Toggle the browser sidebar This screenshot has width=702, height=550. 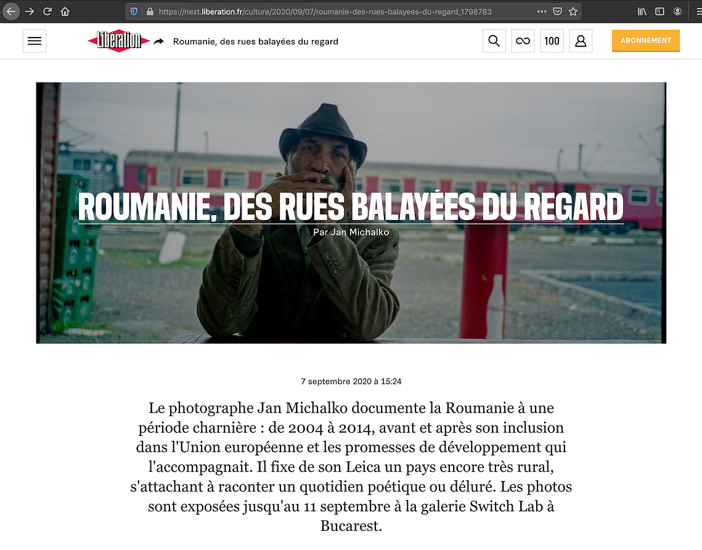pos(660,12)
